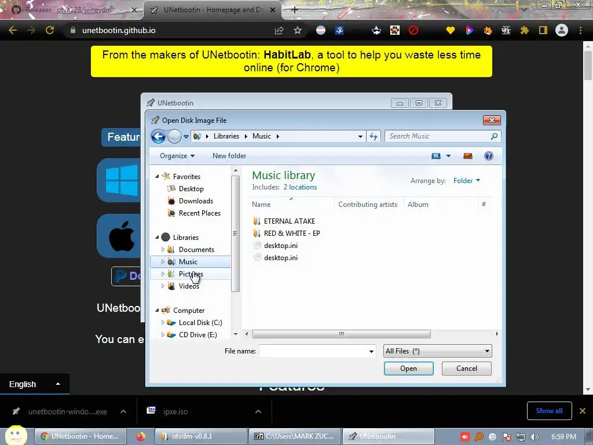The height and width of the screenshot is (445, 593).
Task: Open Chrome extensions puzzle icon
Action: [525, 30]
